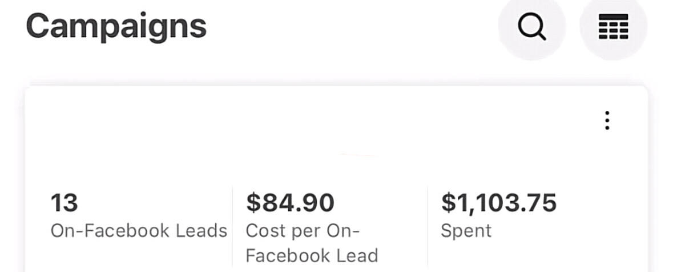The image size is (673, 272).
Task: Click the dollar sign of $84.90
Action: pos(253,203)
